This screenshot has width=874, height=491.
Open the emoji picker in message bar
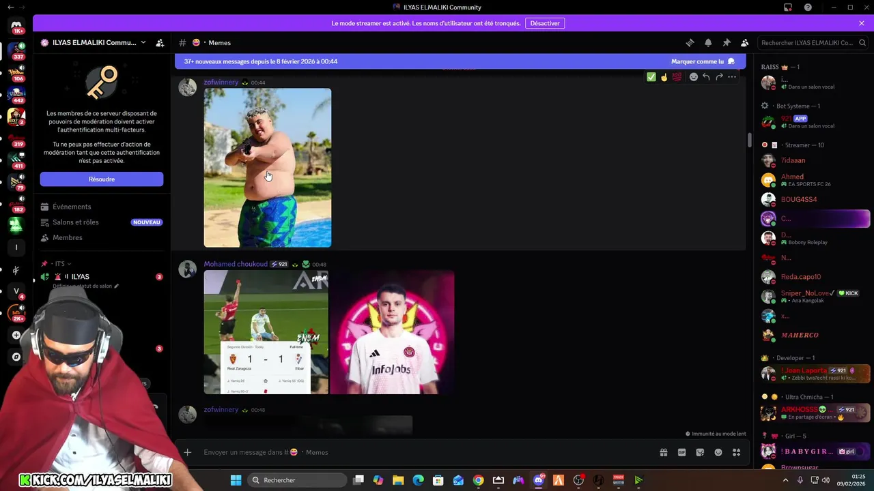click(718, 452)
